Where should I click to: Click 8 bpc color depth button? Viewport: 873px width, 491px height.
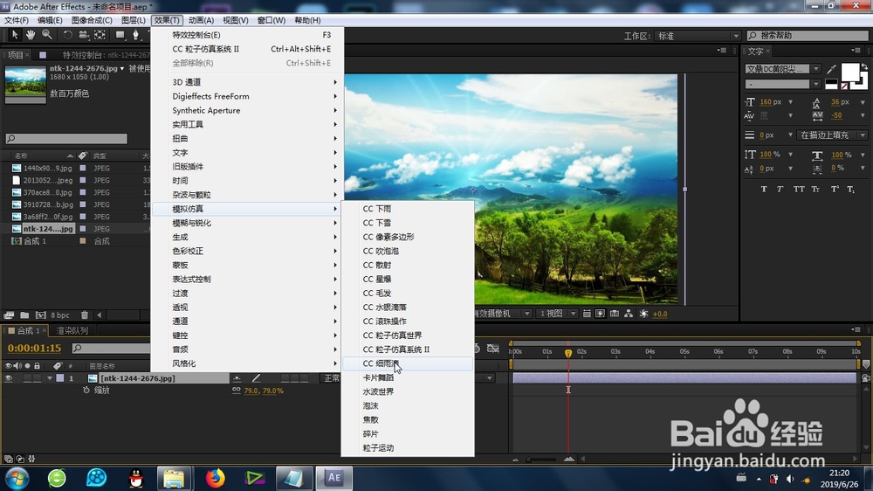pos(60,315)
